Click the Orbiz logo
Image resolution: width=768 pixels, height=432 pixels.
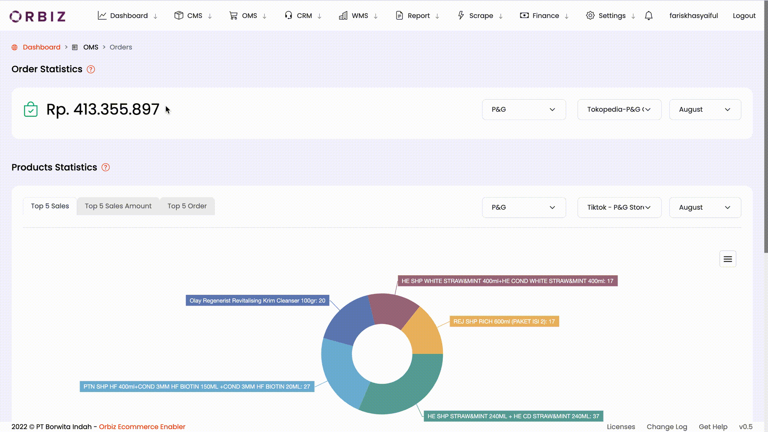point(38,16)
